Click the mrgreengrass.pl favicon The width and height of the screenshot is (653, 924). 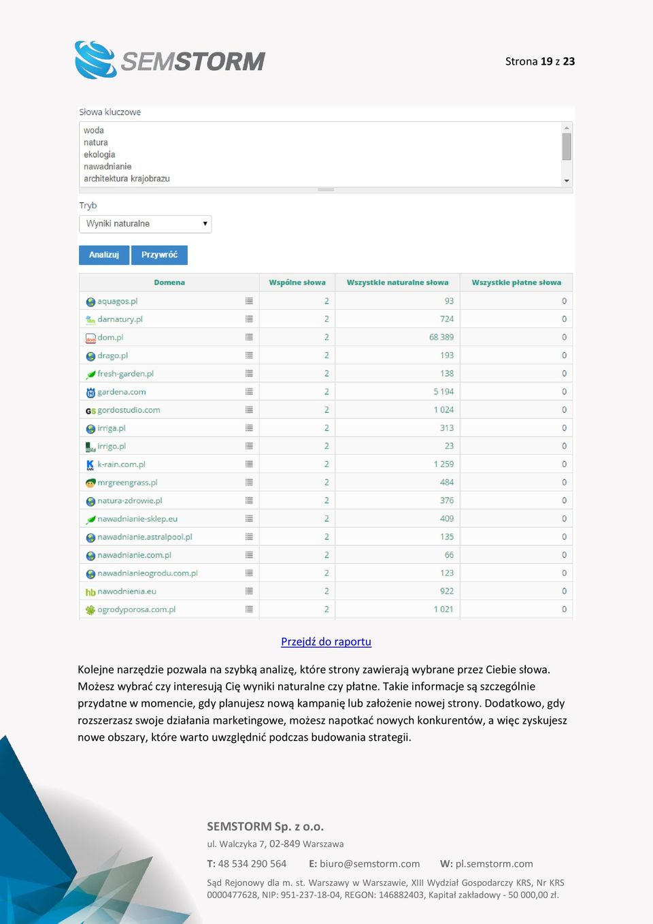click(90, 483)
